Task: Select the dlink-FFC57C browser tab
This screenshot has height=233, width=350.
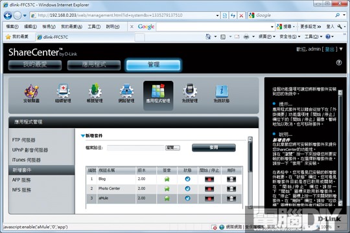Action: [x=85, y=37]
